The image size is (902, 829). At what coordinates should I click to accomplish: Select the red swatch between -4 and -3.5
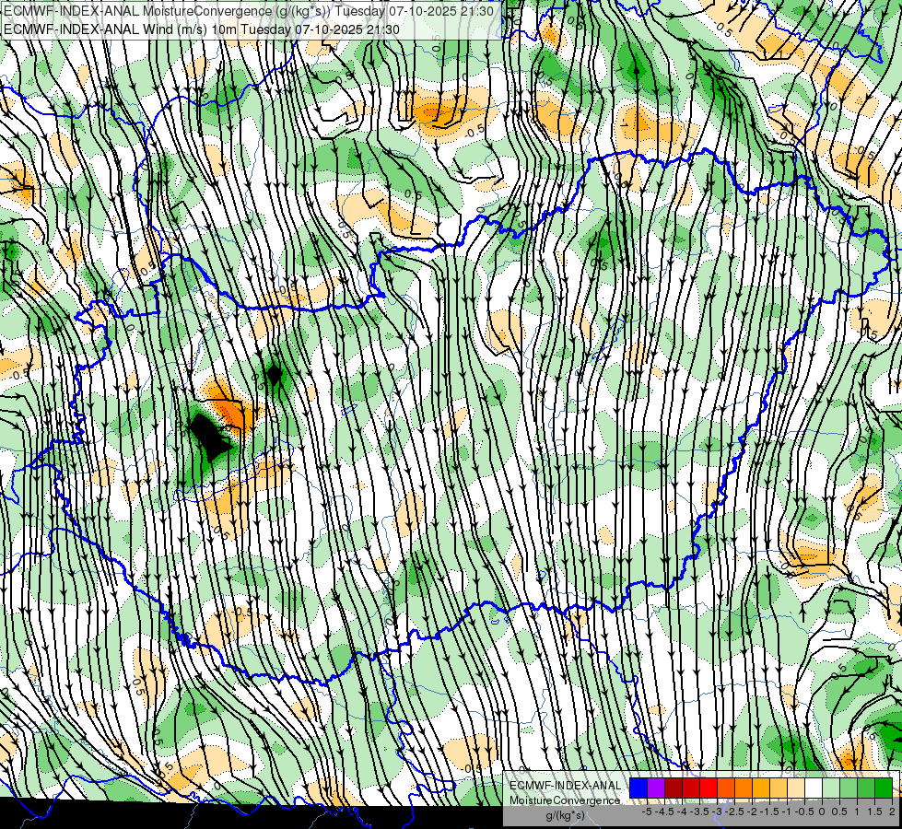tap(691, 788)
